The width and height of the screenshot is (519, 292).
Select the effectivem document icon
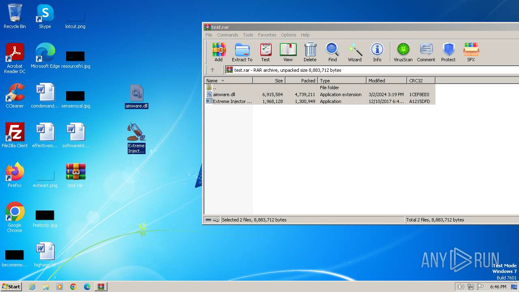(45, 135)
